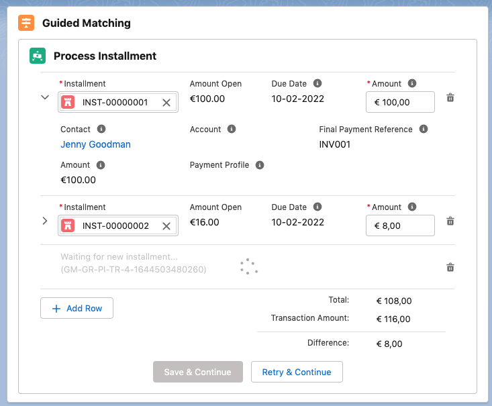Remove the waiting new installment row
The width and height of the screenshot is (492, 406).
point(450,268)
